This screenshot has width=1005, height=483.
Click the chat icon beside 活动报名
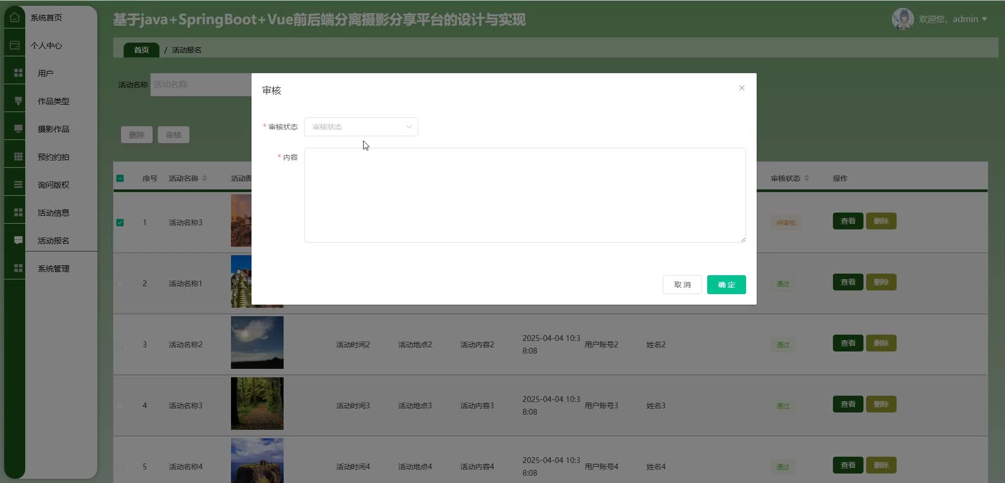(x=18, y=240)
